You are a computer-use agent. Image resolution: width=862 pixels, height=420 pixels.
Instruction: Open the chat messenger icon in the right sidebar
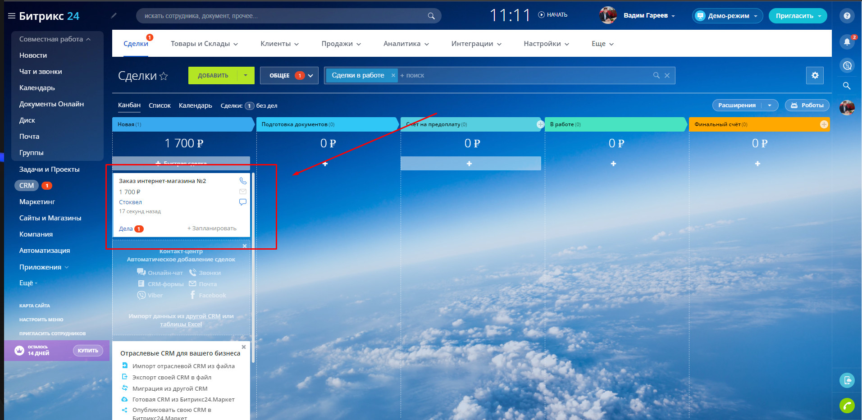coord(847,66)
